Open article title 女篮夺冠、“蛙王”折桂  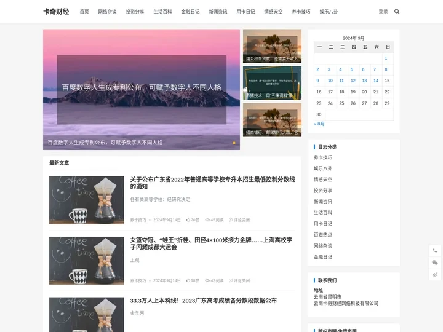[x=211, y=243]
